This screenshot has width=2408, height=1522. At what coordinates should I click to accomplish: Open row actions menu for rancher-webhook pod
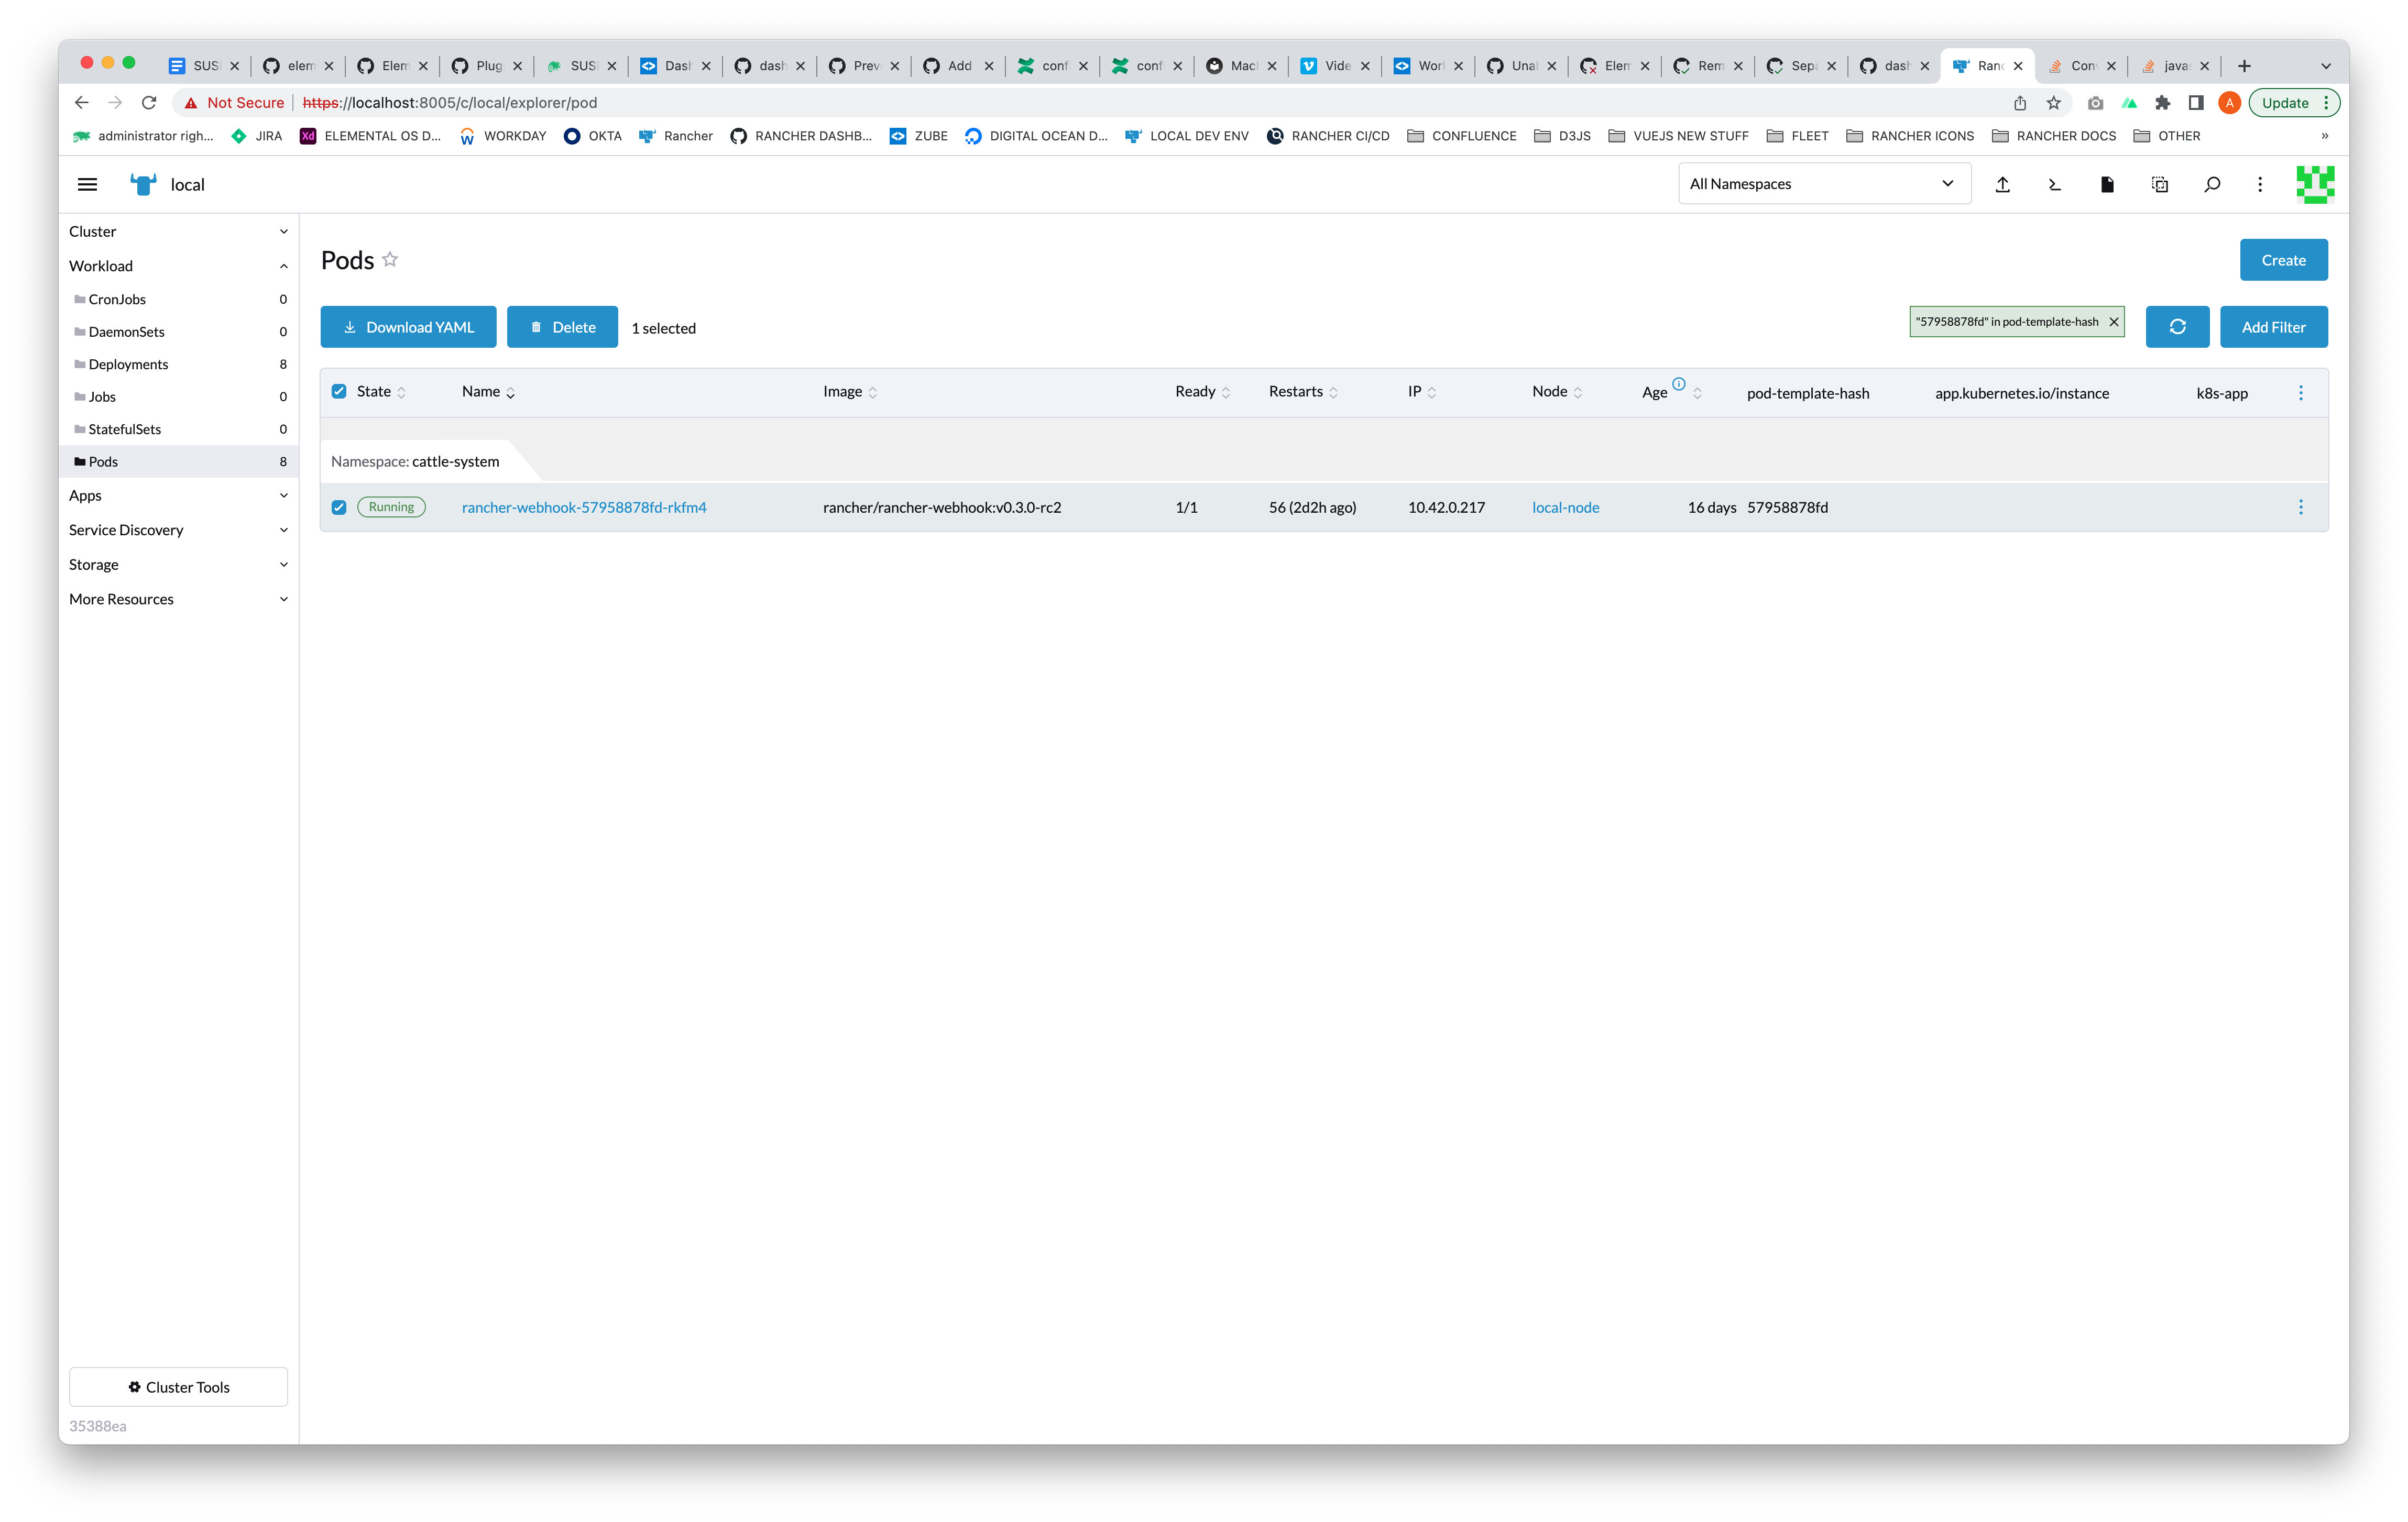coord(2300,506)
